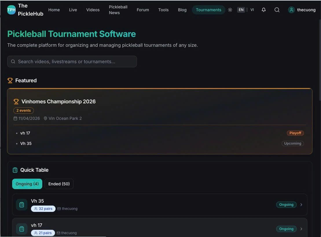Viewport: 321px width, 237px height.
Task: Navigate to the Forum menu item
Action: pyautogui.click(x=143, y=10)
